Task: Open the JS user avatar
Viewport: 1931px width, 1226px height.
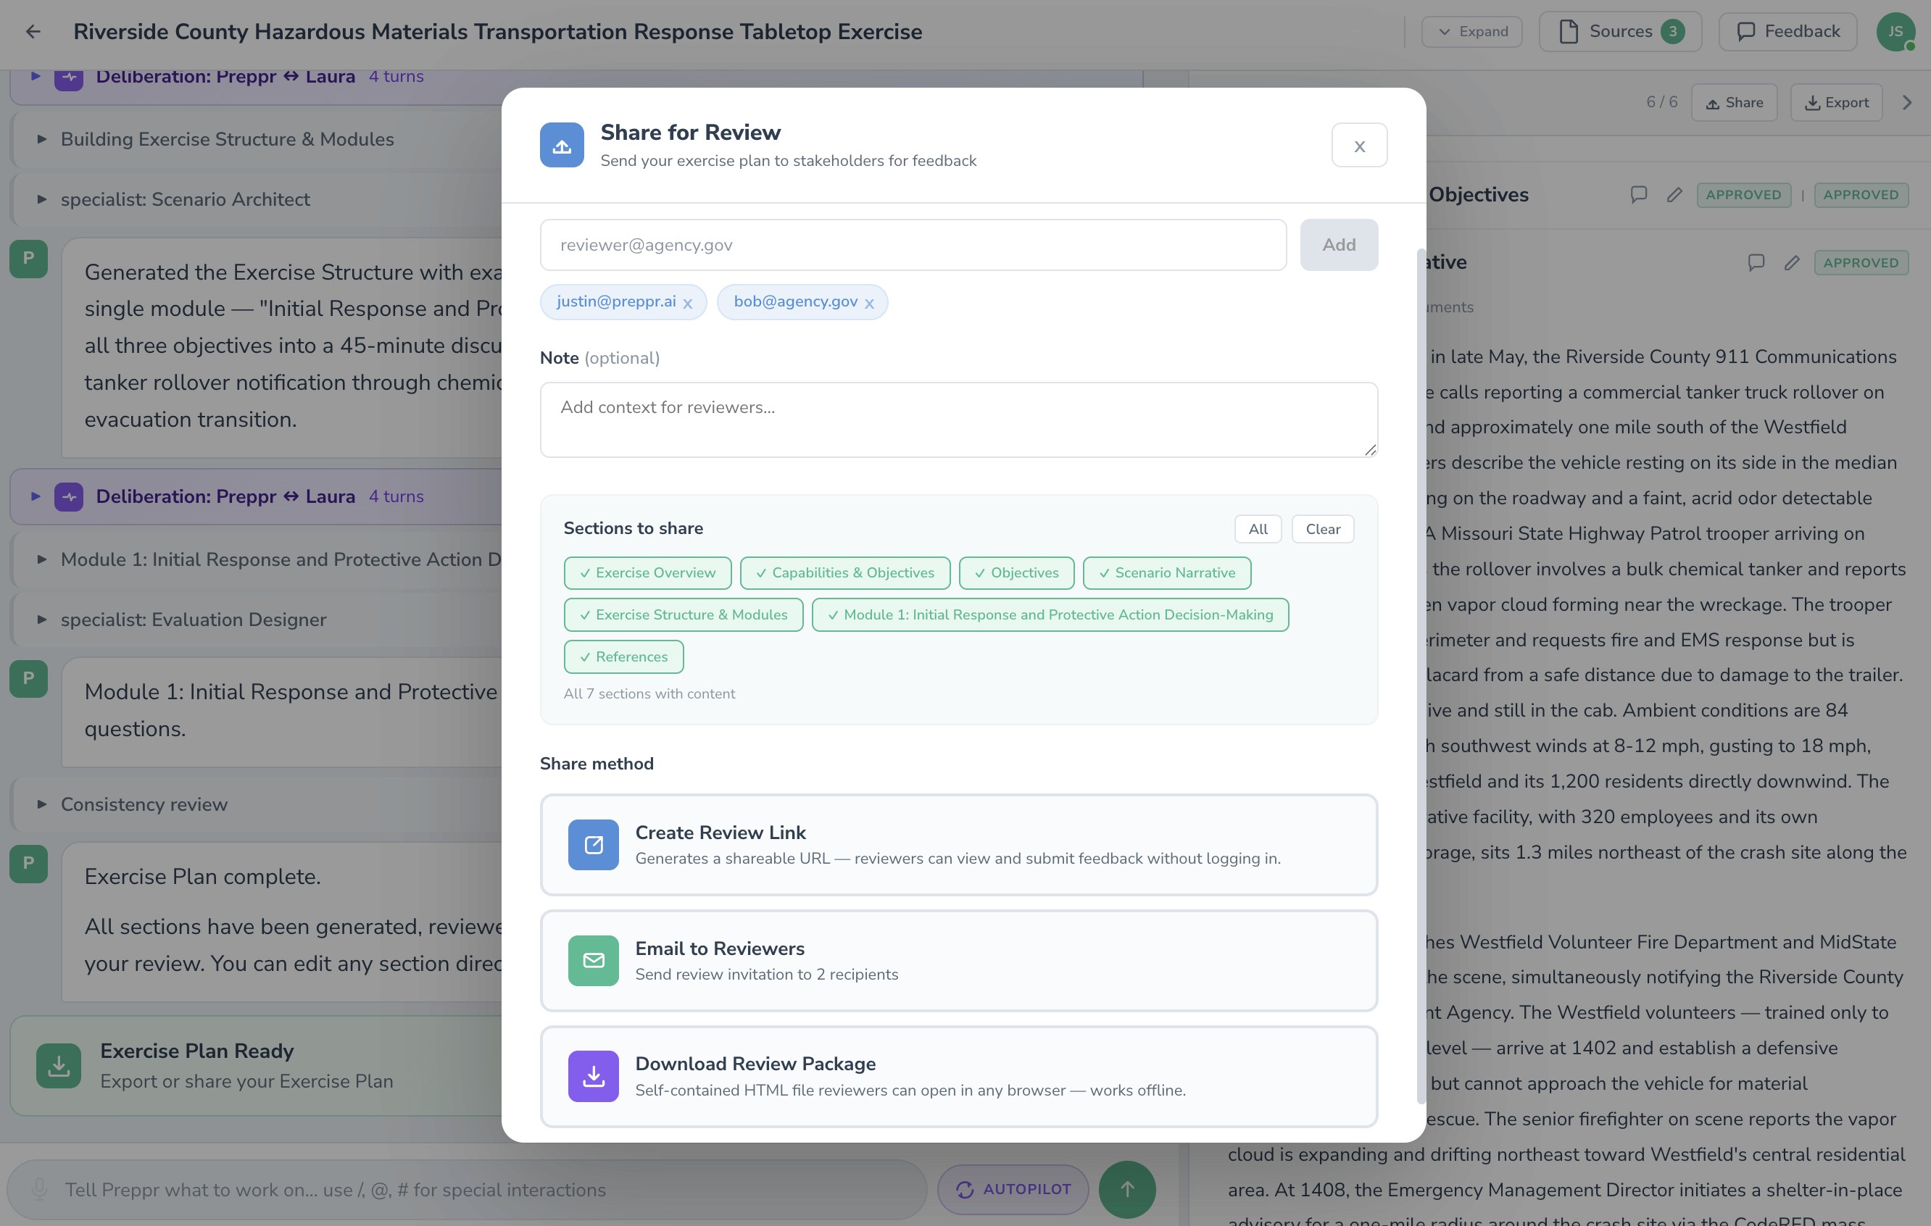Action: tap(1895, 31)
